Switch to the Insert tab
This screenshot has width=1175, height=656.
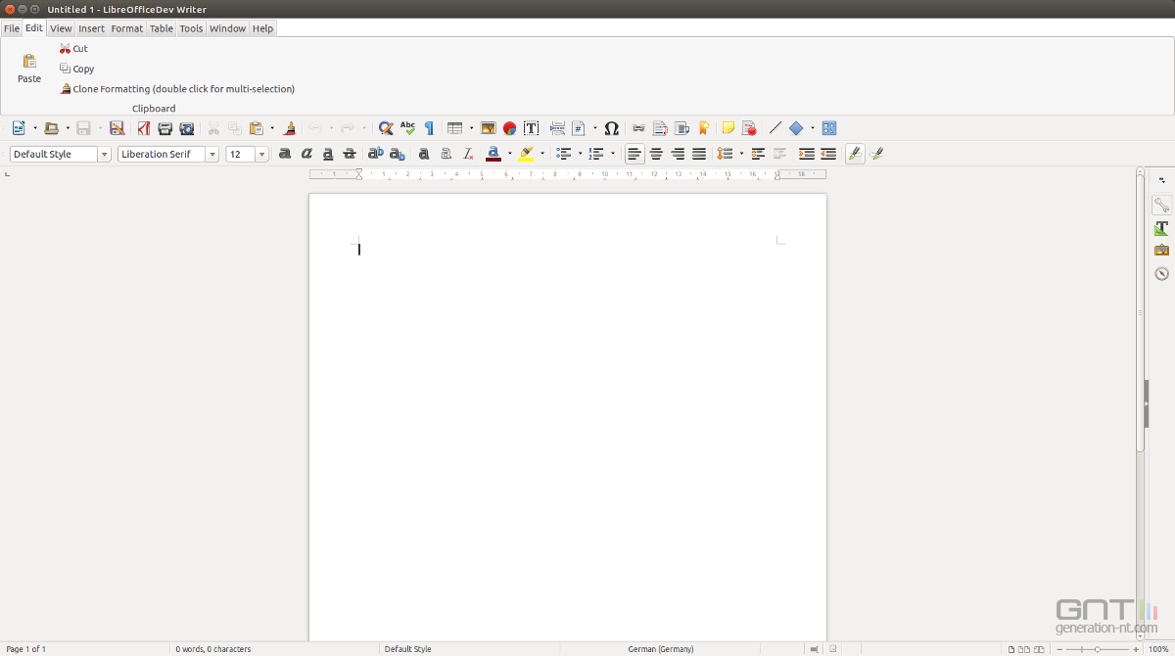click(x=92, y=28)
